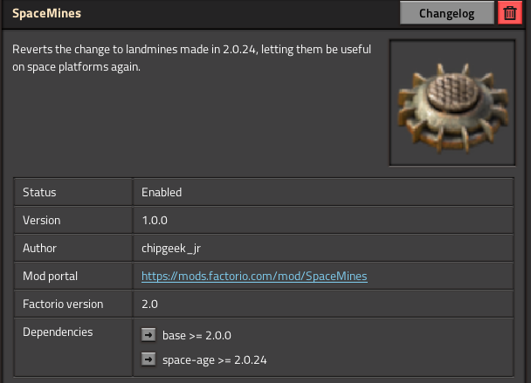Click the Enabled status value

(162, 192)
